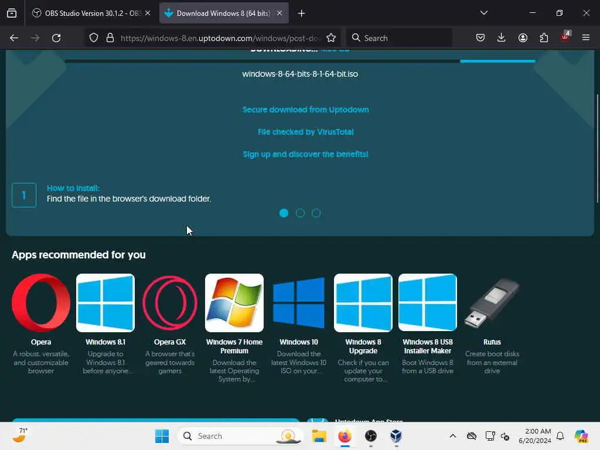Click the Windows 10 title text

[299, 342]
